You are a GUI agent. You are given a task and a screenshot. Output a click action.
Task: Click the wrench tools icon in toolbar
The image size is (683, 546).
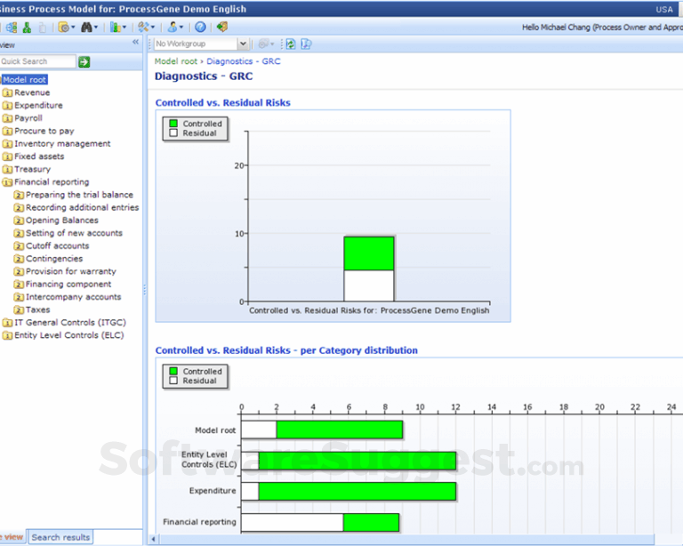[143, 27]
